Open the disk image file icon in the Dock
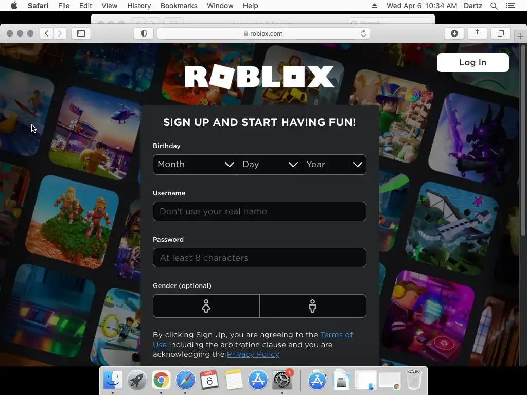Screen dimensions: 527x395 click(x=342, y=380)
